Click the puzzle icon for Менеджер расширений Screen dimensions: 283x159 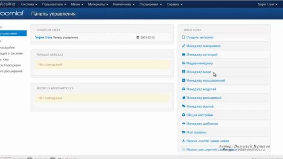pos(184,98)
